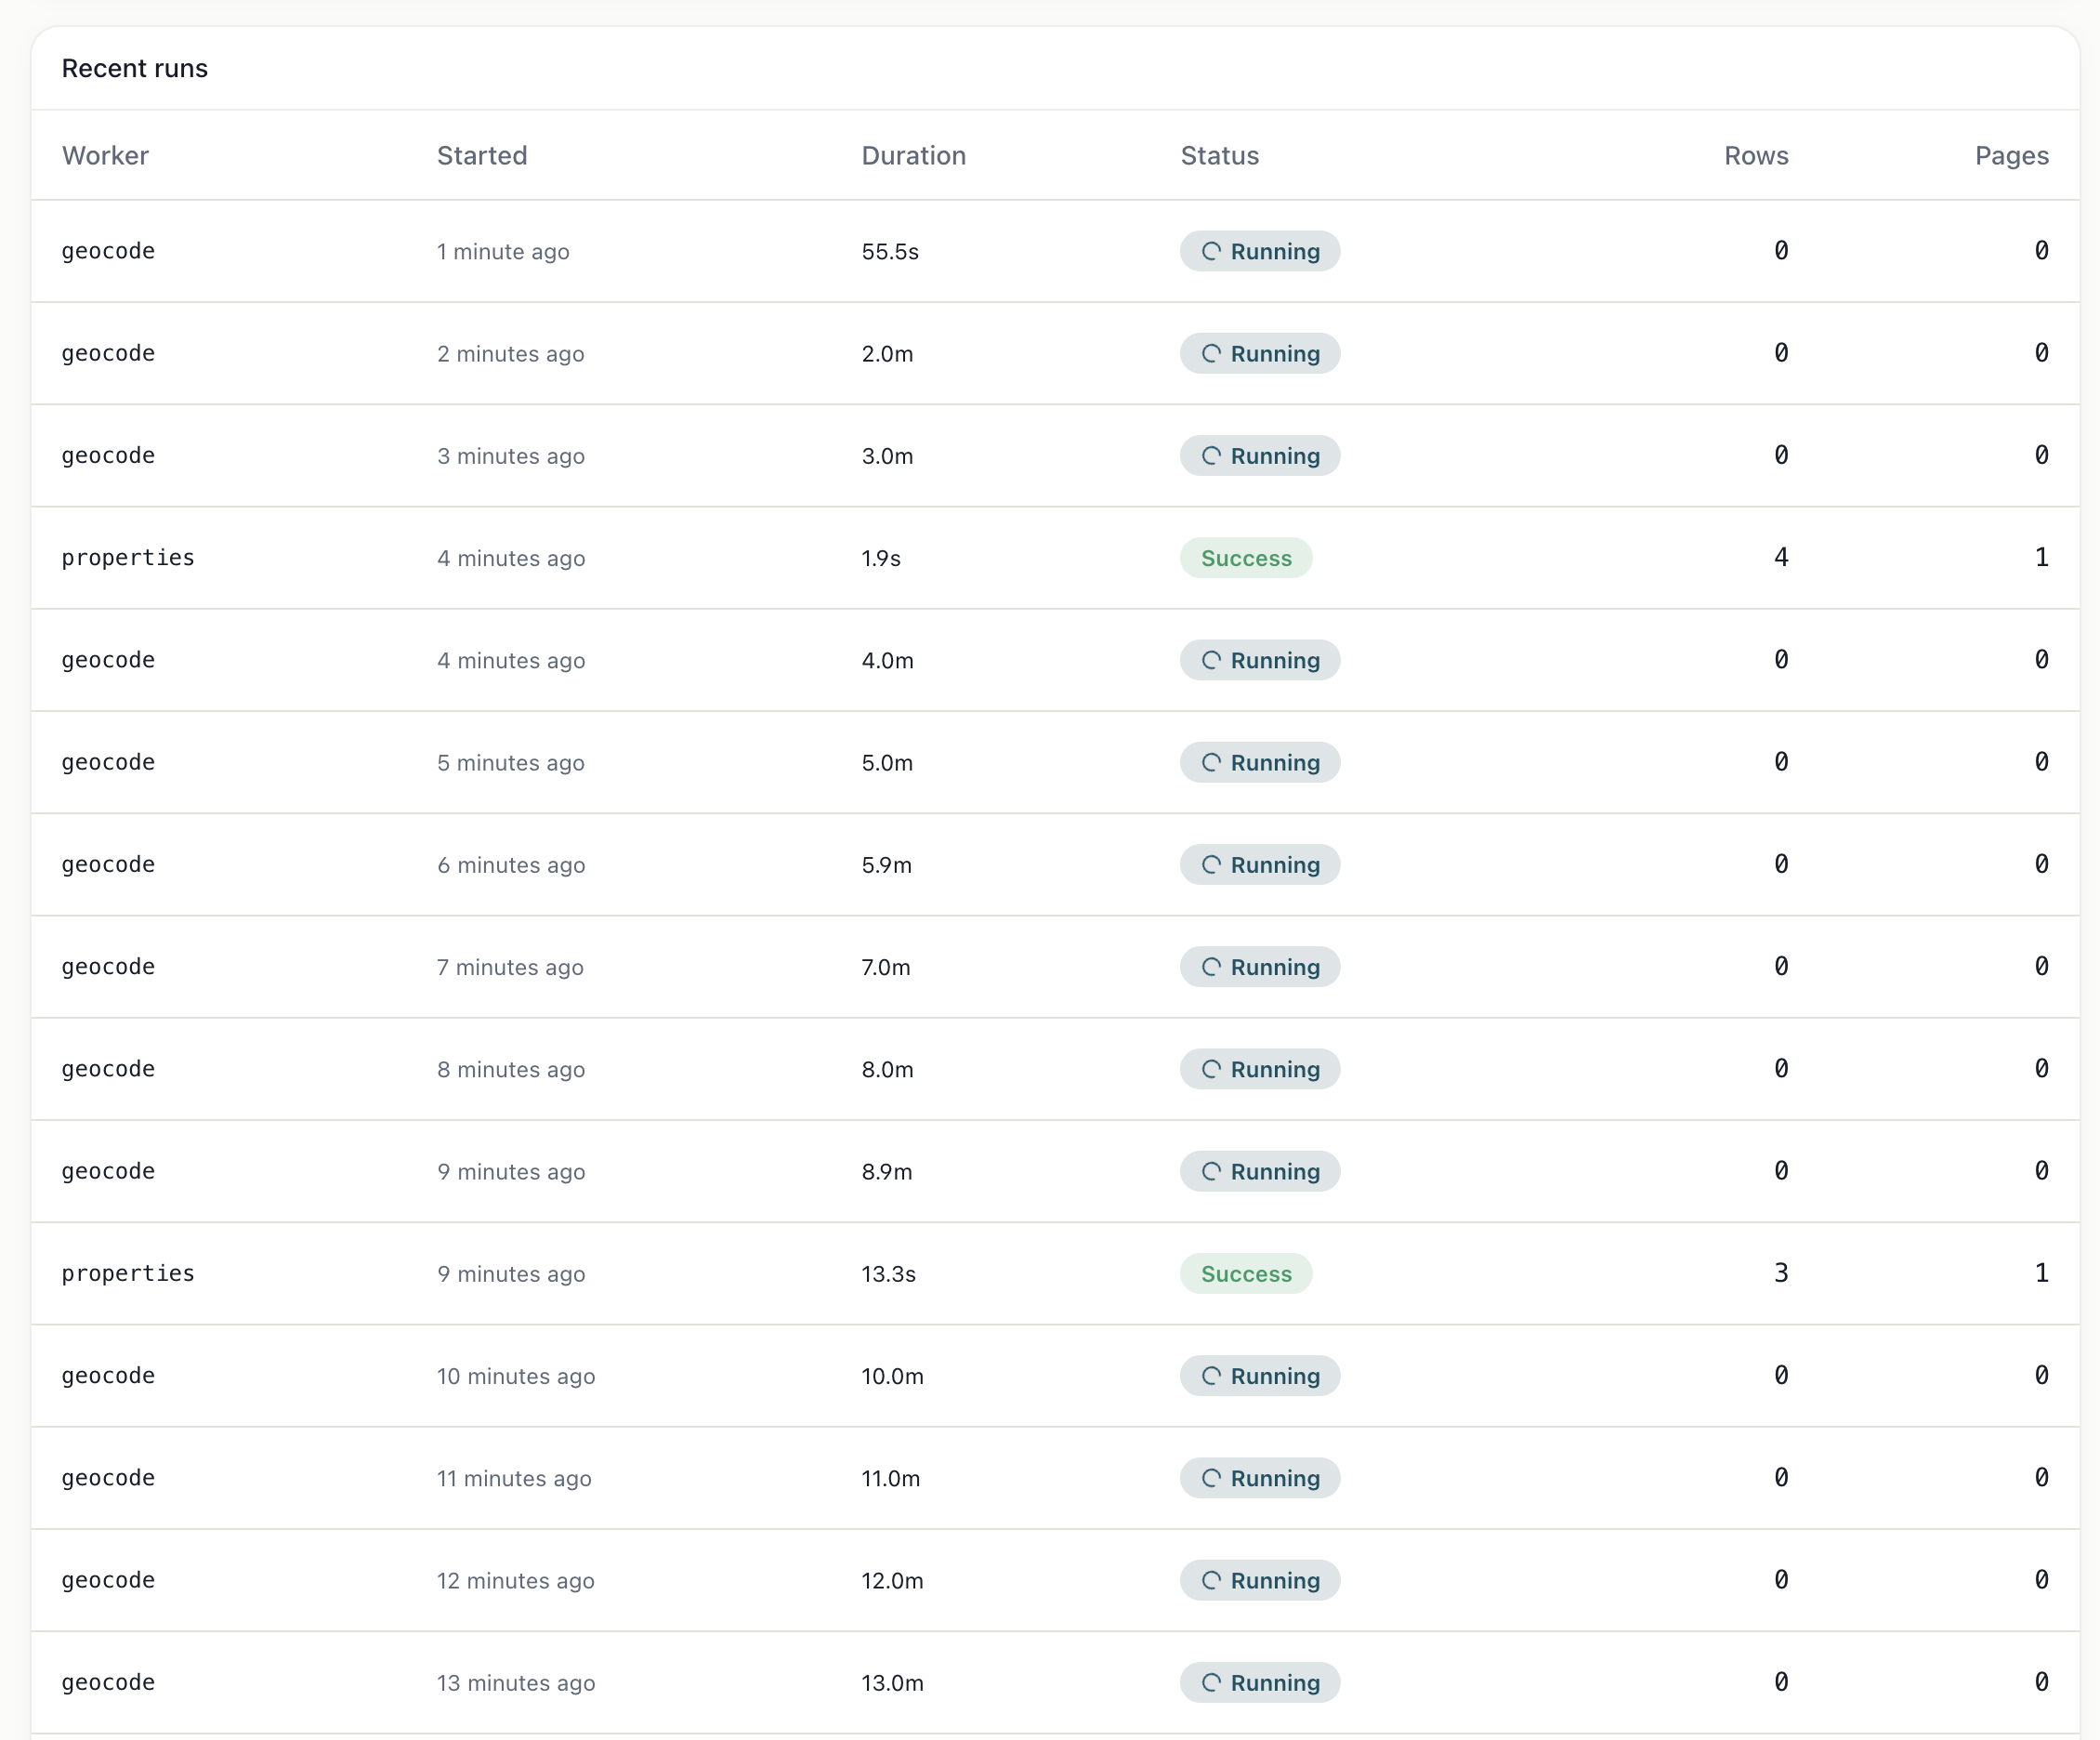Click Pages value in the 1.9s row
Viewport: 2100px width, 1740px height.
coord(2041,558)
